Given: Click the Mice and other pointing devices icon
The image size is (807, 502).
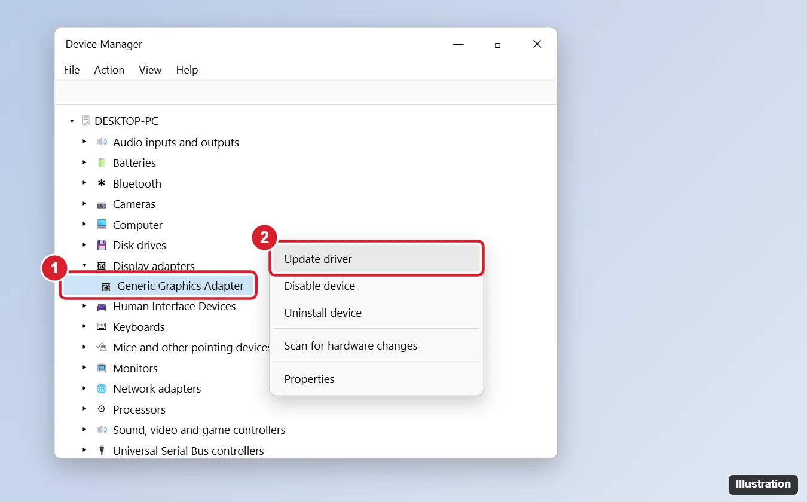Looking at the screenshot, I should click(x=102, y=347).
